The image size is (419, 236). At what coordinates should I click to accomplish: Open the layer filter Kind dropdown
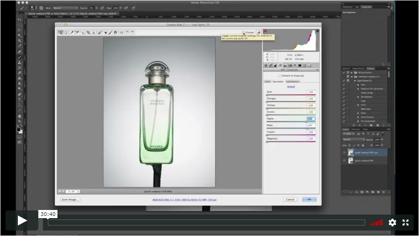(349, 134)
